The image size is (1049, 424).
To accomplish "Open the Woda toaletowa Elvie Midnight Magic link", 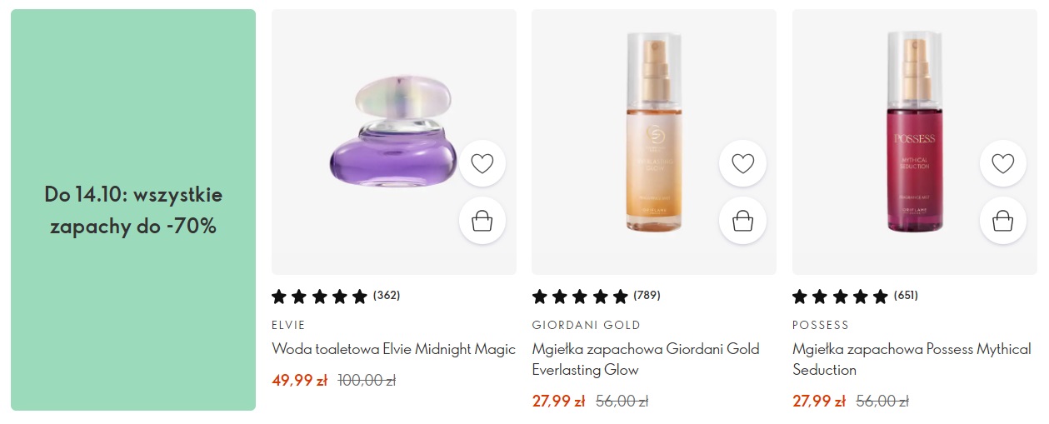I will tap(393, 349).
